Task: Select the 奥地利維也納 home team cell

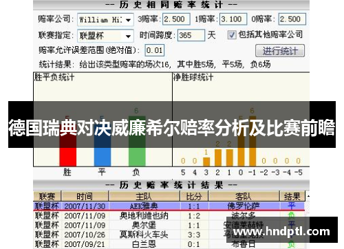Action: coord(144,216)
